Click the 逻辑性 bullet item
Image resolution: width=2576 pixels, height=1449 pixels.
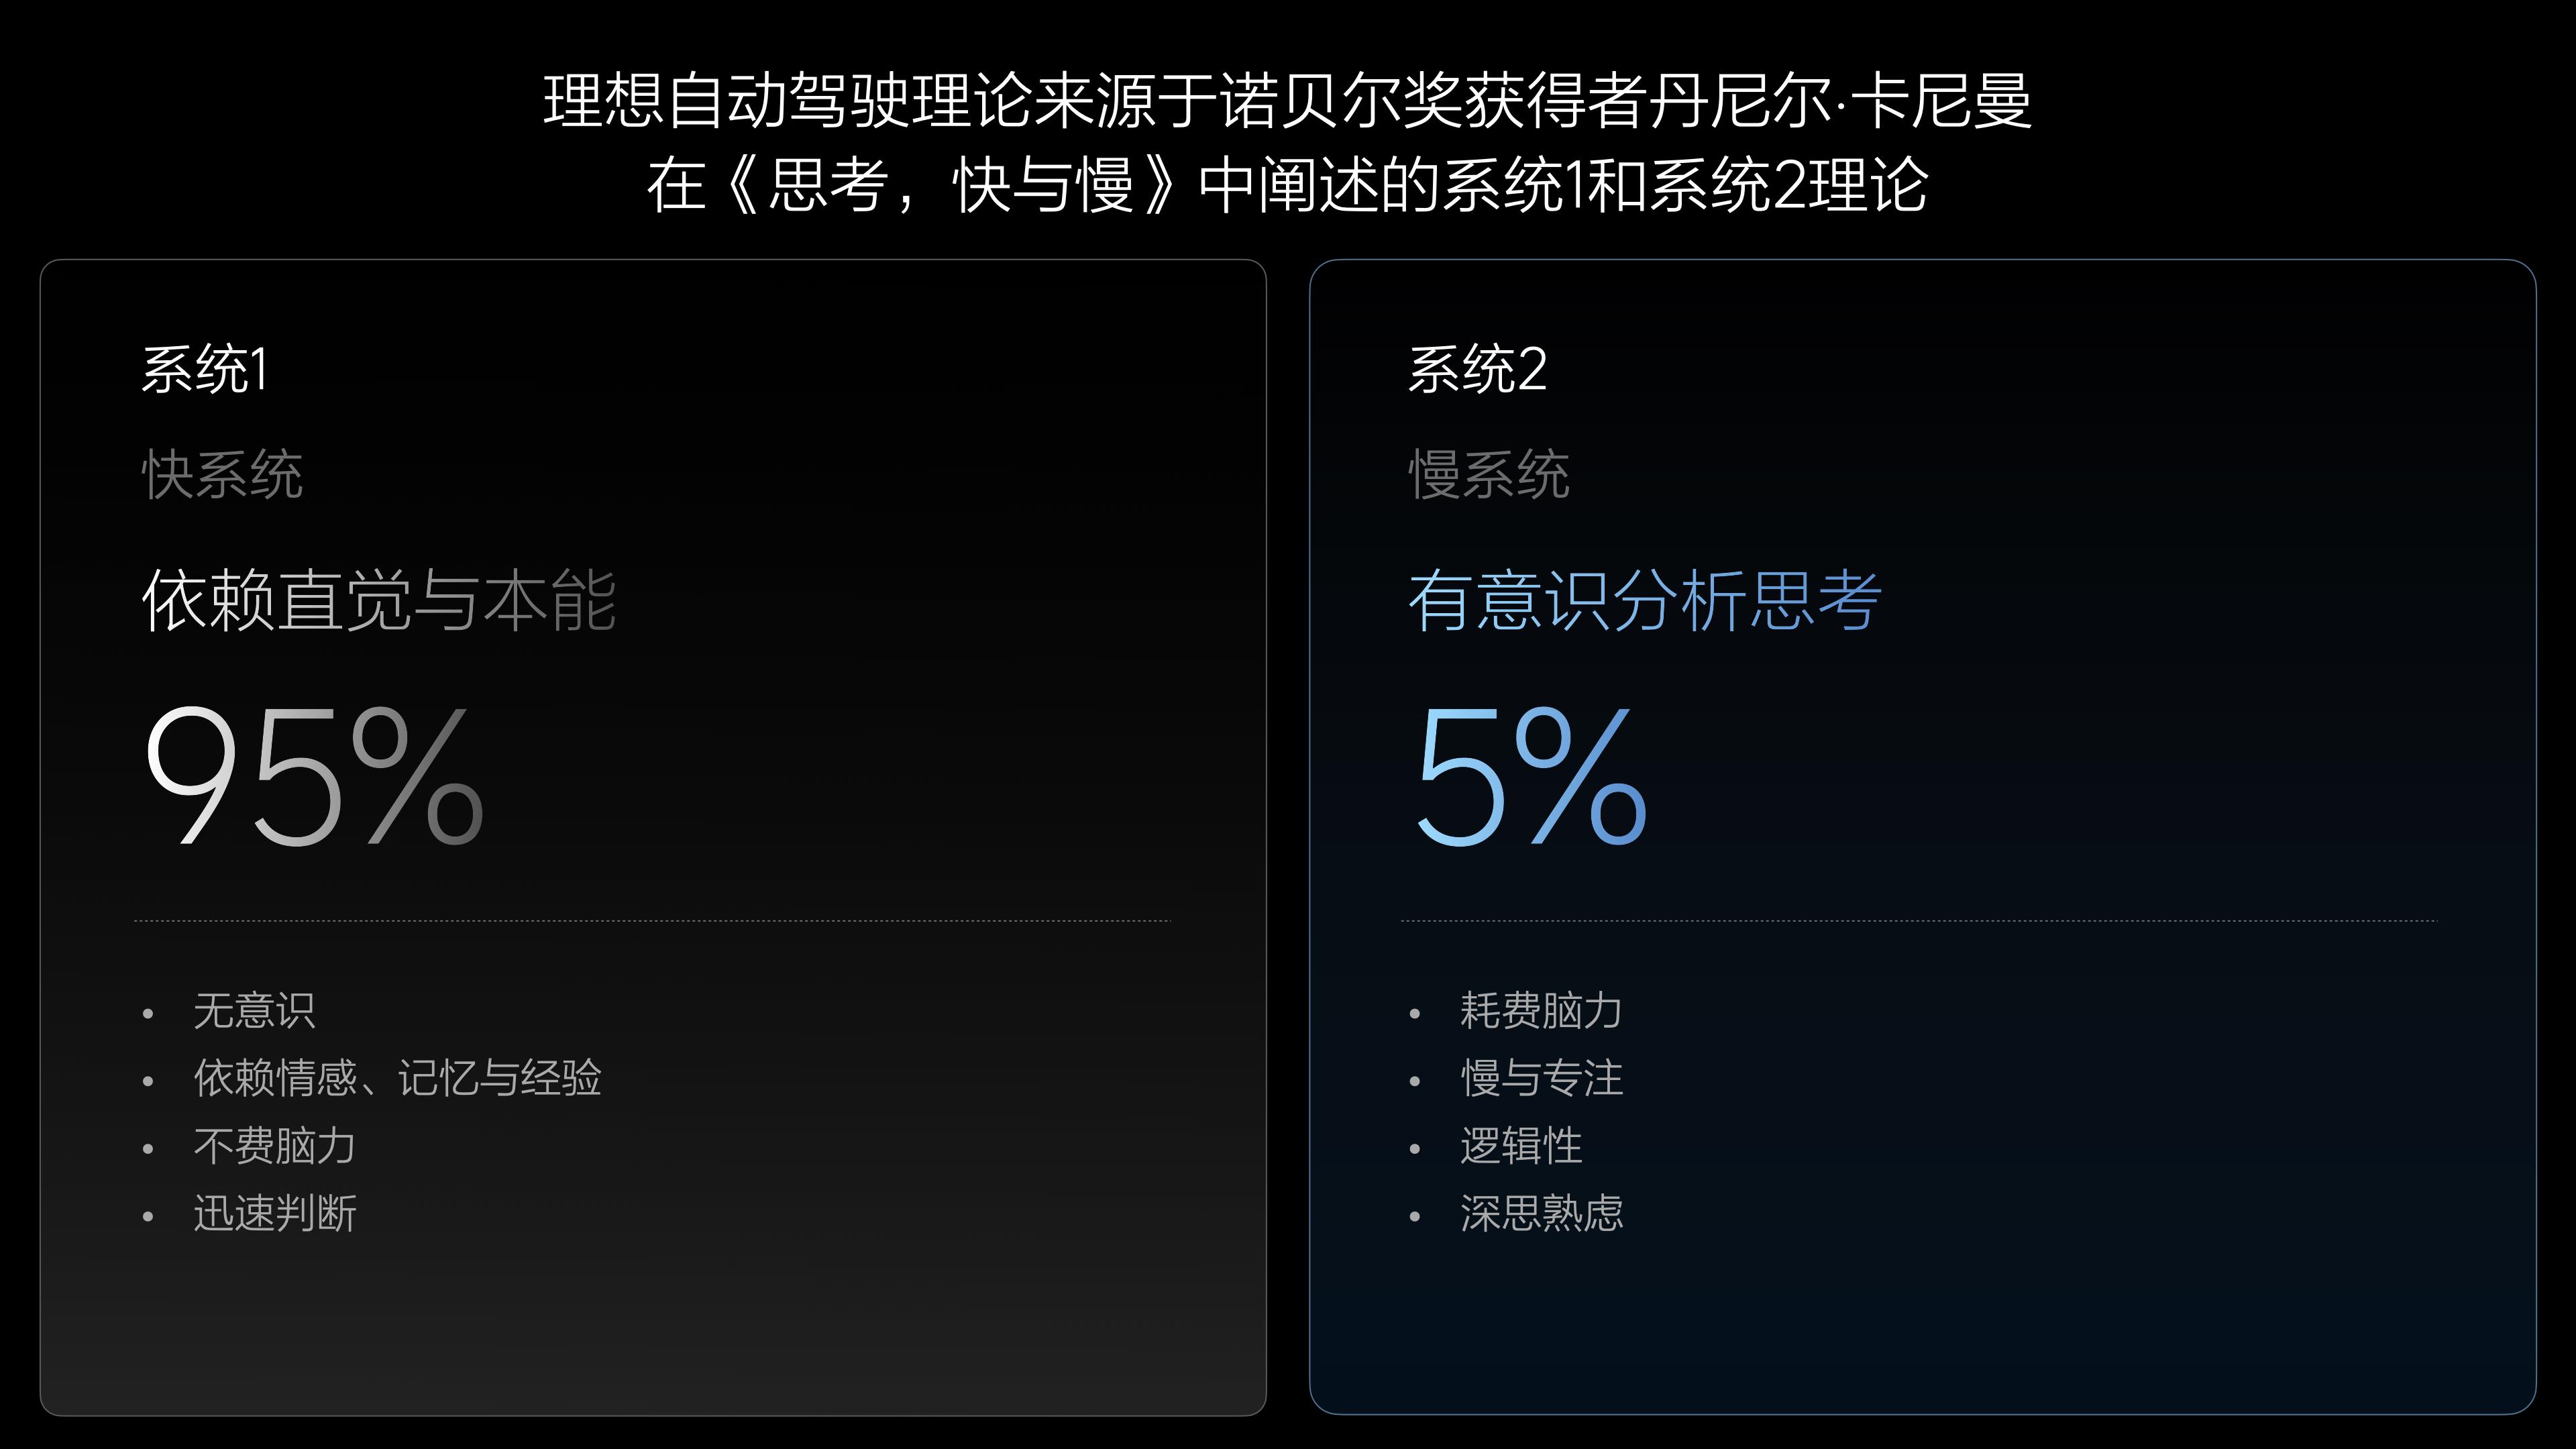point(1521,1146)
